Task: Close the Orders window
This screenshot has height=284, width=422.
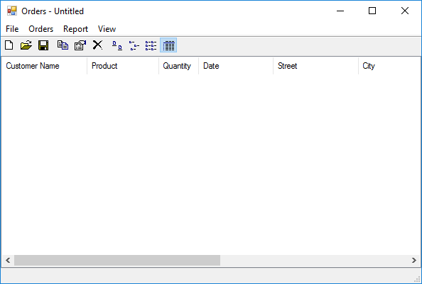Action: 405,11
